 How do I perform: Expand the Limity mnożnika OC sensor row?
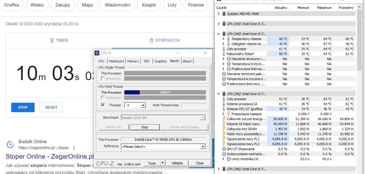click(x=223, y=159)
